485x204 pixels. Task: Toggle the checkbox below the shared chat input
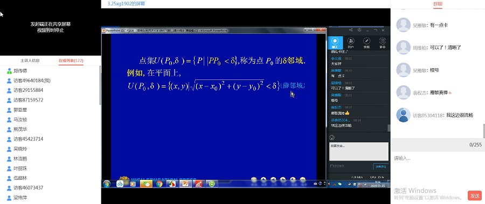331,166
